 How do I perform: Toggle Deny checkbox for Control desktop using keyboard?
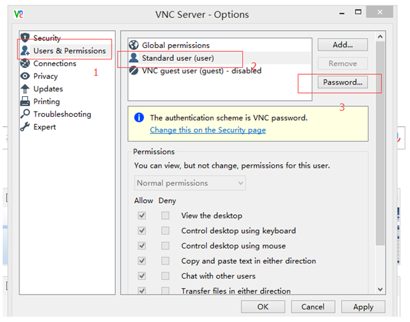click(x=165, y=231)
